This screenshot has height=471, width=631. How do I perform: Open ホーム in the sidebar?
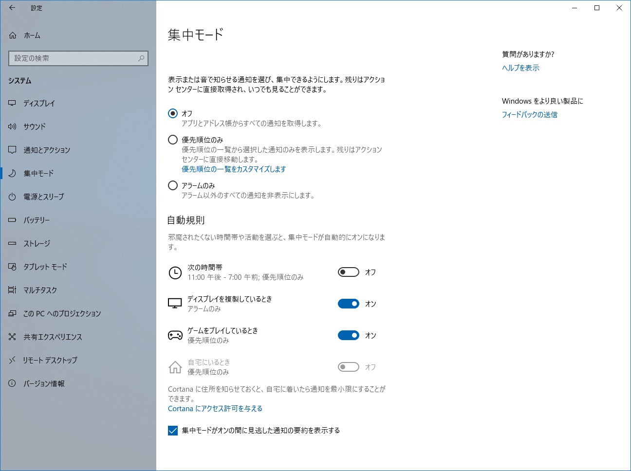(x=78, y=36)
